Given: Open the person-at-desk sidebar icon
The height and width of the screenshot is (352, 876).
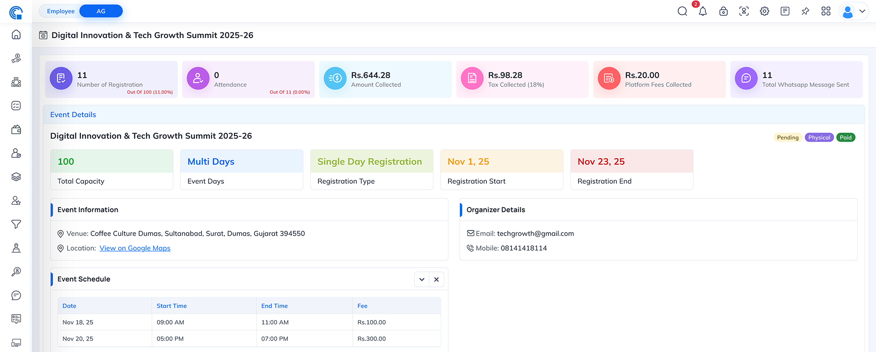Looking at the screenshot, I should point(16,248).
